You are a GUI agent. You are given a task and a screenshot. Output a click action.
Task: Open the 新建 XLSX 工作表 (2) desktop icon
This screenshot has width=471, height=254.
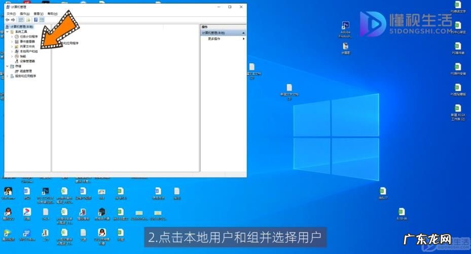click(x=458, y=112)
